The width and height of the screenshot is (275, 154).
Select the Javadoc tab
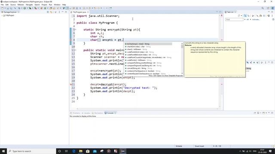(86, 113)
